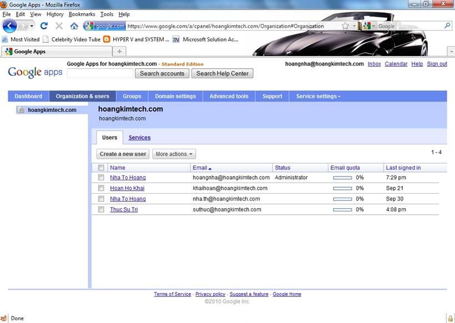Click the google.com site identity badge
Screen dimensions: 455x323
[105, 26]
